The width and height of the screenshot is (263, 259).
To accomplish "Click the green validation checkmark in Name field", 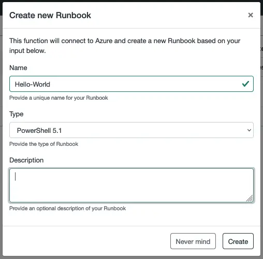I will coord(245,84).
